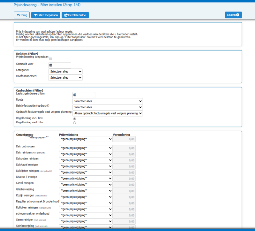The width and height of the screenshot is (255, 231).
Task: Open Prijswijziging dropdown for Glasbewassing
Action: point(86,191)
